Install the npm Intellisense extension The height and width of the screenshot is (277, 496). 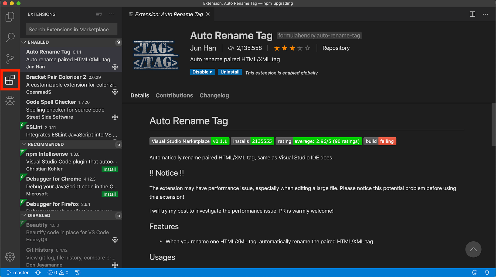pos(110,169)
